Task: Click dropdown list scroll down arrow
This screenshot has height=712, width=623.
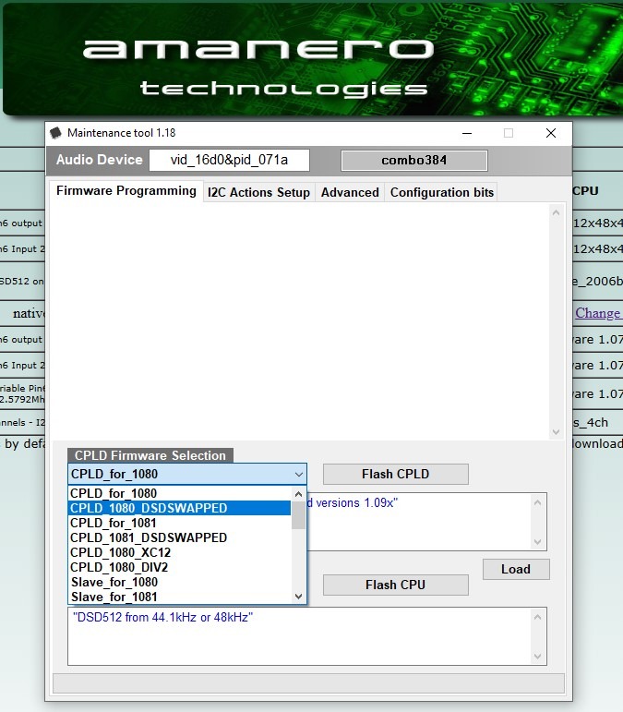Action: pos(298,597)
